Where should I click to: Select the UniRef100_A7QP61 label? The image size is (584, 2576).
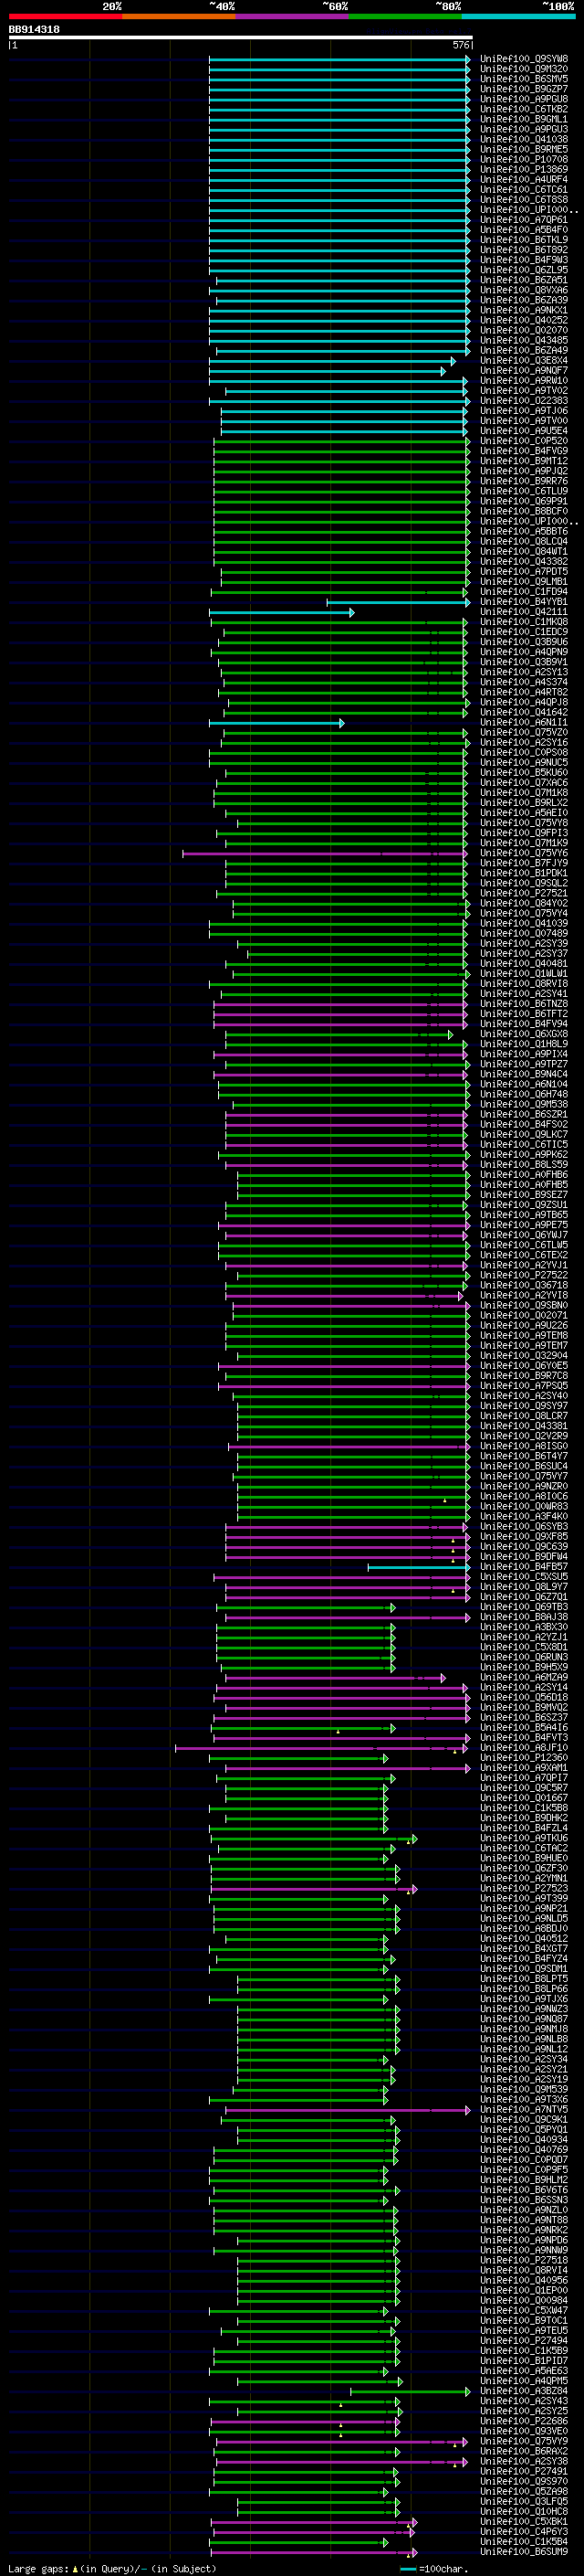[x=524, y=220]
